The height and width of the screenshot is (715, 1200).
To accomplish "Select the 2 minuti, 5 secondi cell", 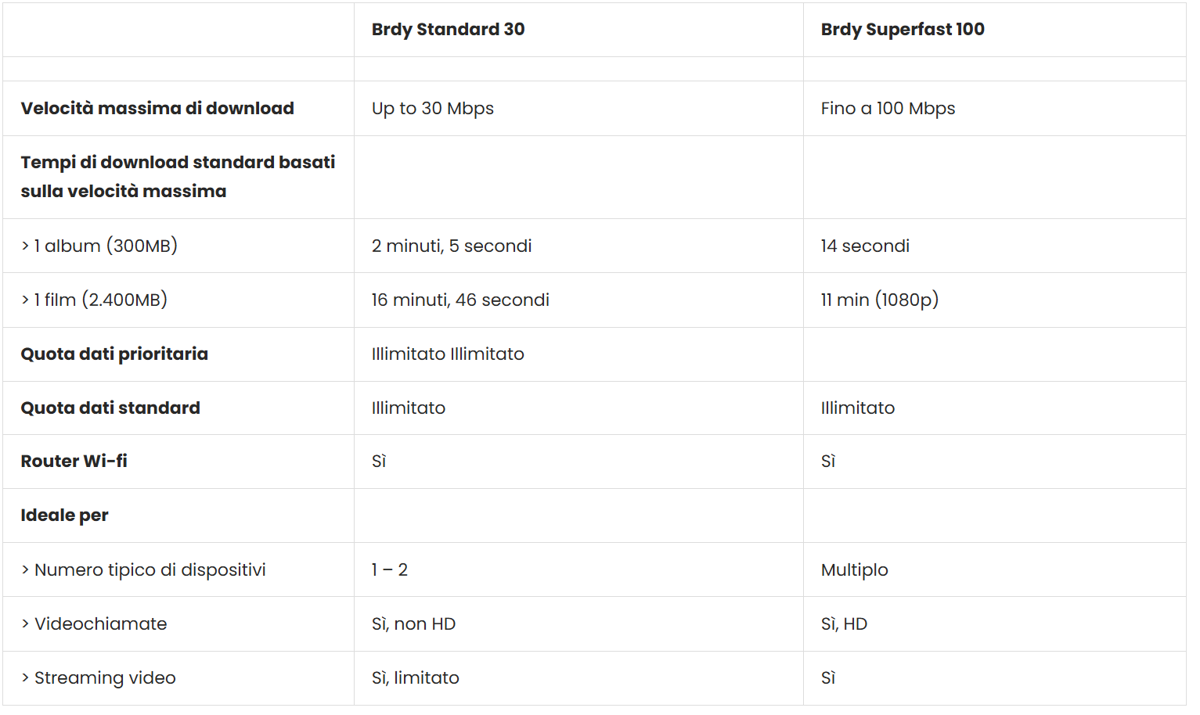I will (451, 246).
